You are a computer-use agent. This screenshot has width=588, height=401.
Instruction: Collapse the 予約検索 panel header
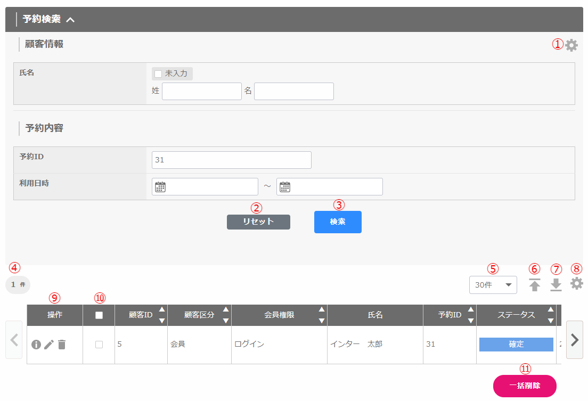pos(70,20)
